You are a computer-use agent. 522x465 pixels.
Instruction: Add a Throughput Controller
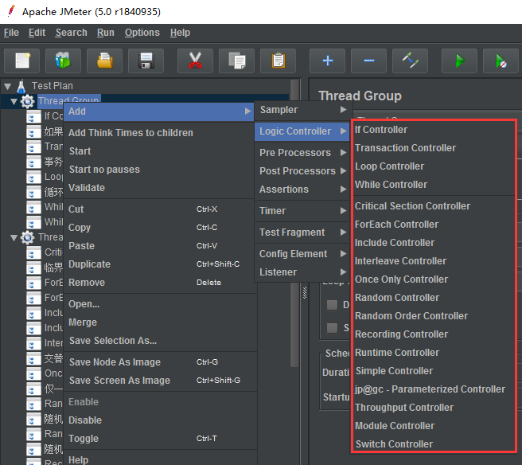point(434,408)
